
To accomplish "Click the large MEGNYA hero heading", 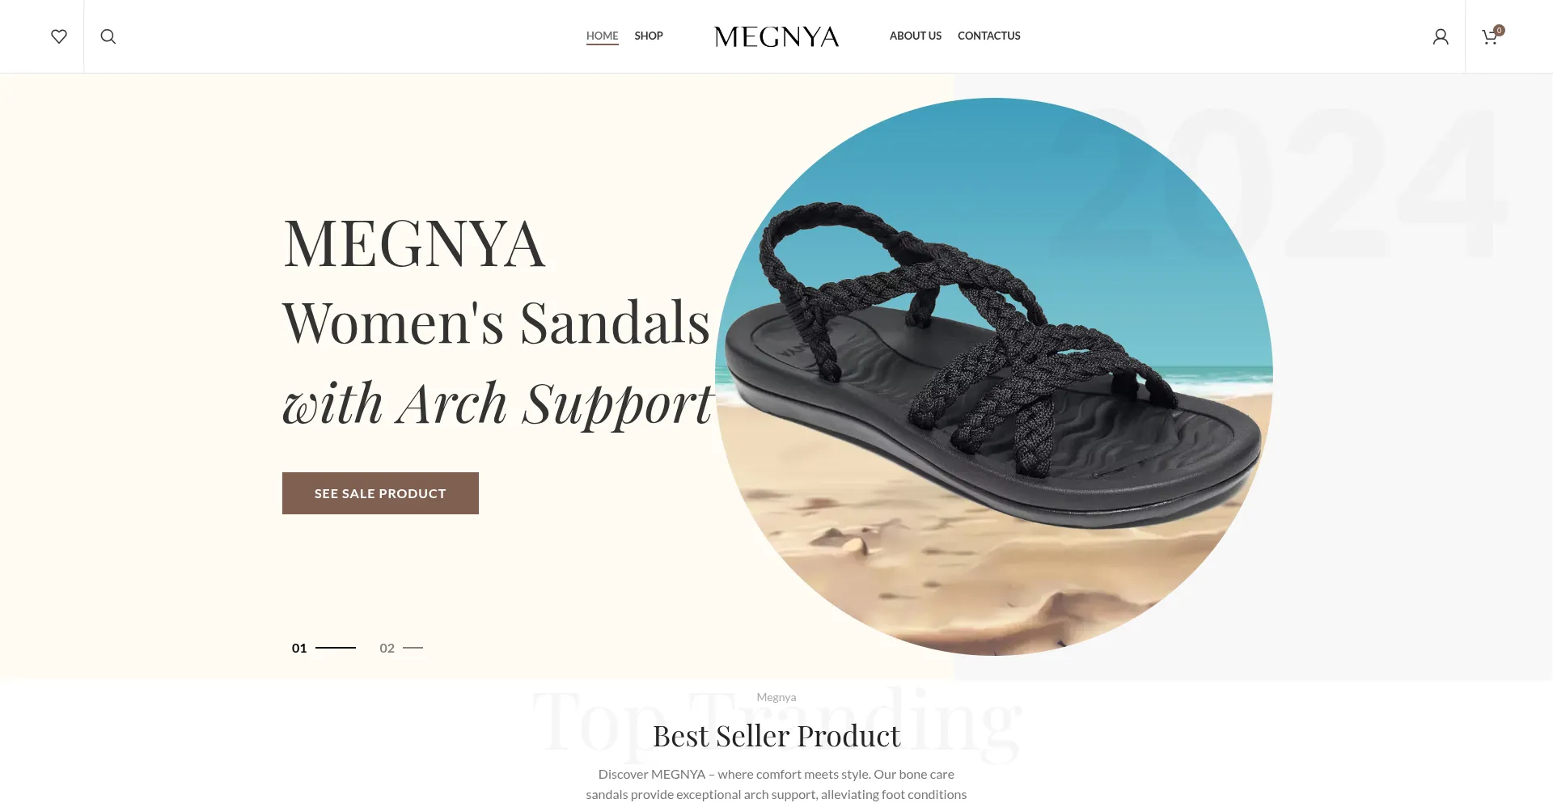I will click(414, 243).
